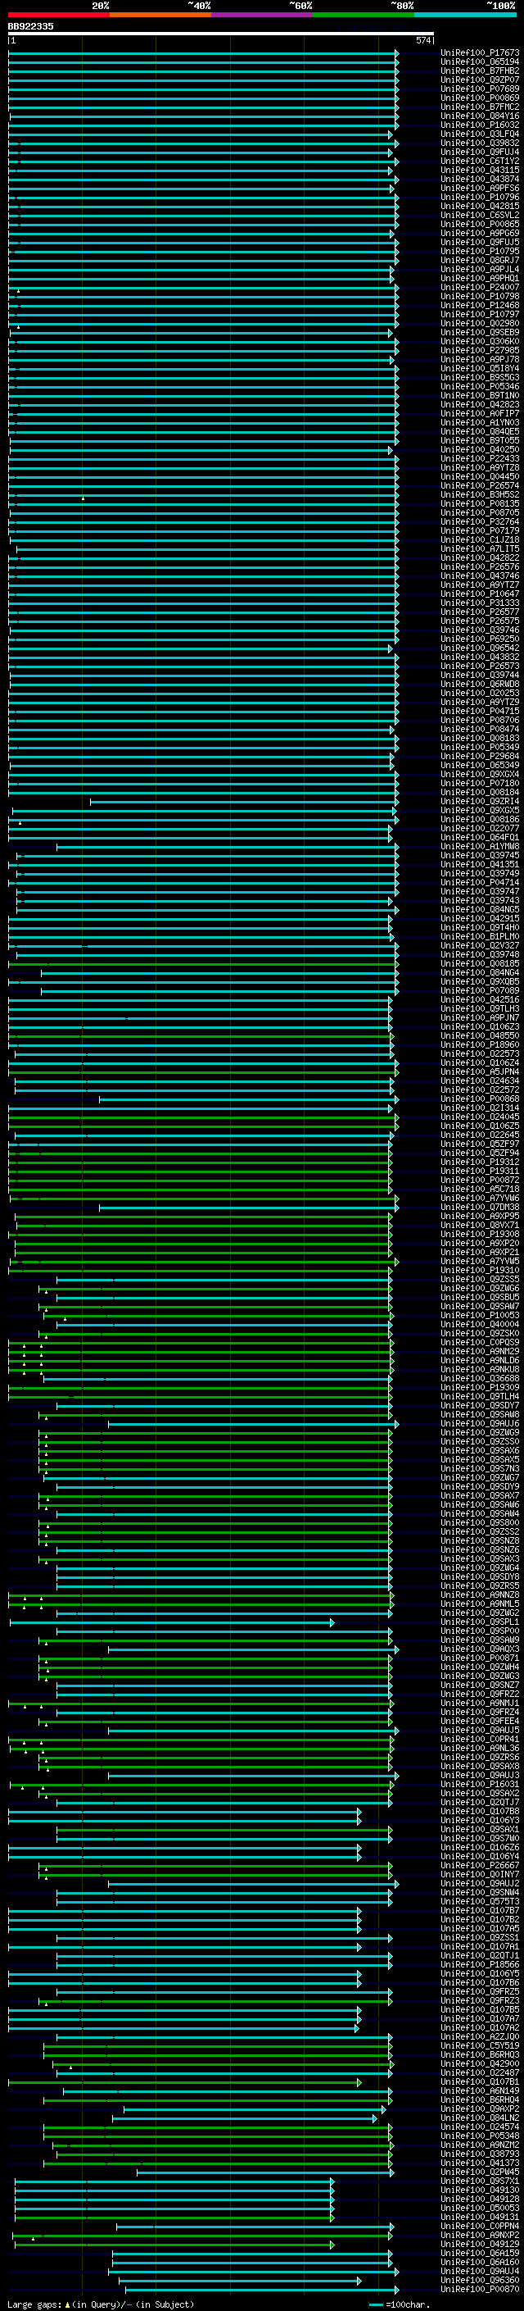Select the UniRef100_P18566 label
Image resolution: width=524 pixels, height=2311 pixels.
coord(480,1965)
